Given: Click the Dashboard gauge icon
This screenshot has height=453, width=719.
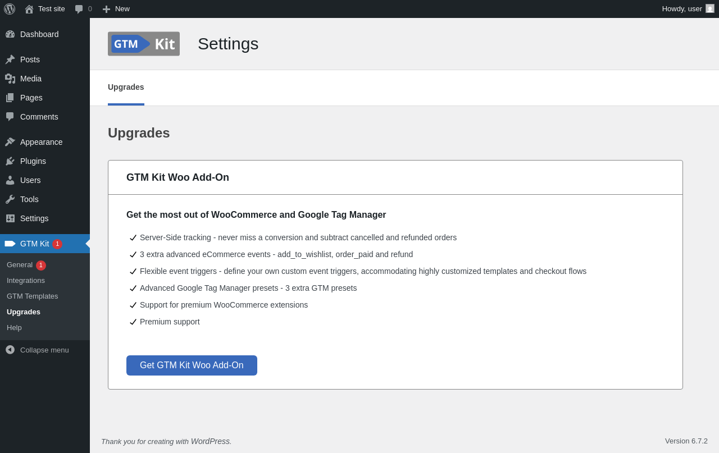Looking at the screenshot, I should pos(10,34).
